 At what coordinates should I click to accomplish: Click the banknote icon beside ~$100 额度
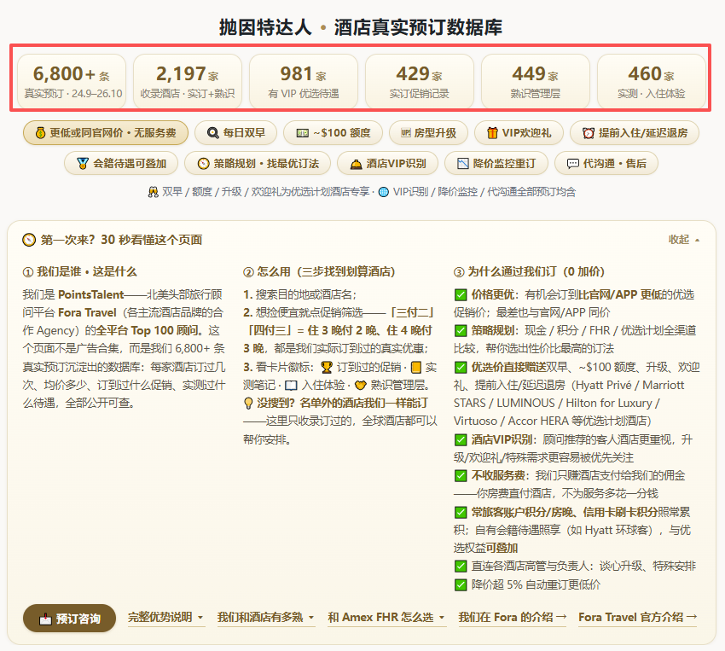click(x=303, y=133)
